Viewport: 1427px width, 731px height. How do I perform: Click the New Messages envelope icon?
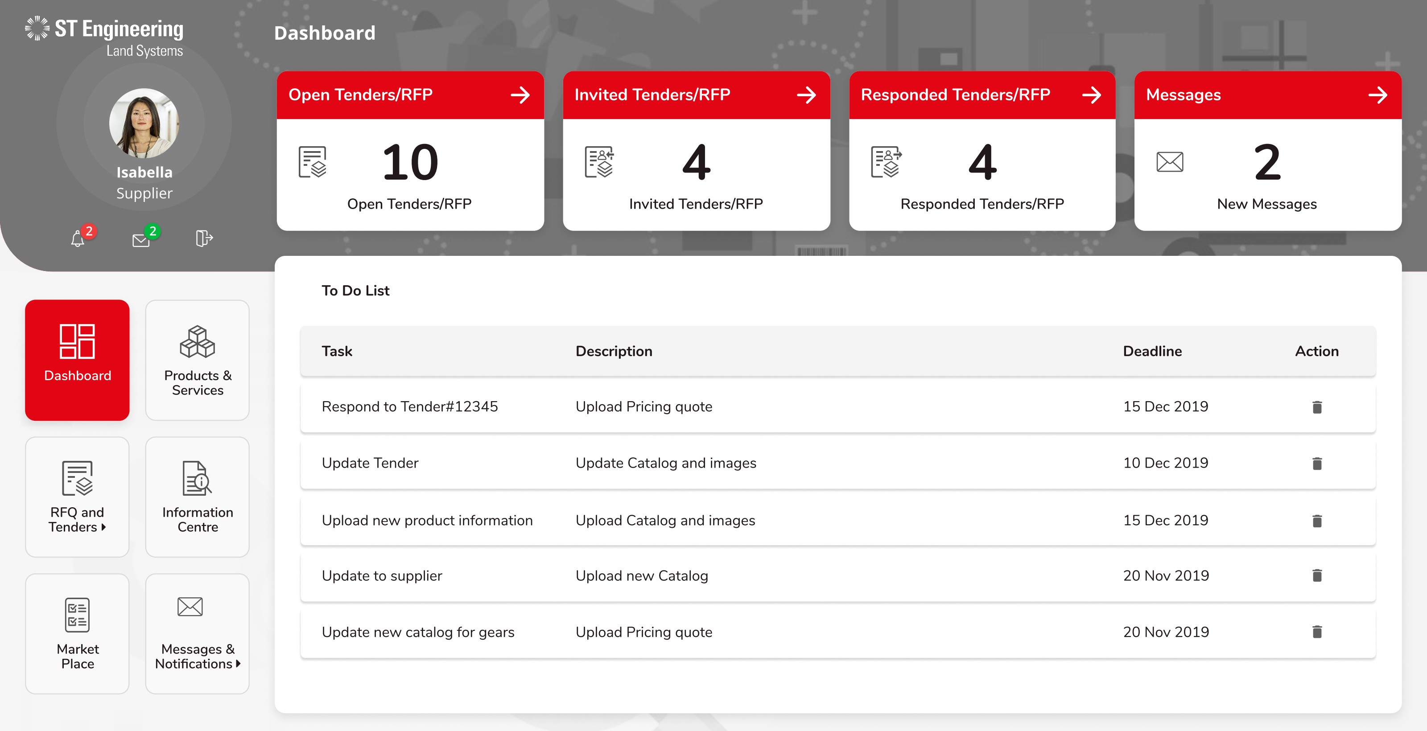(x=1169, y=162)
